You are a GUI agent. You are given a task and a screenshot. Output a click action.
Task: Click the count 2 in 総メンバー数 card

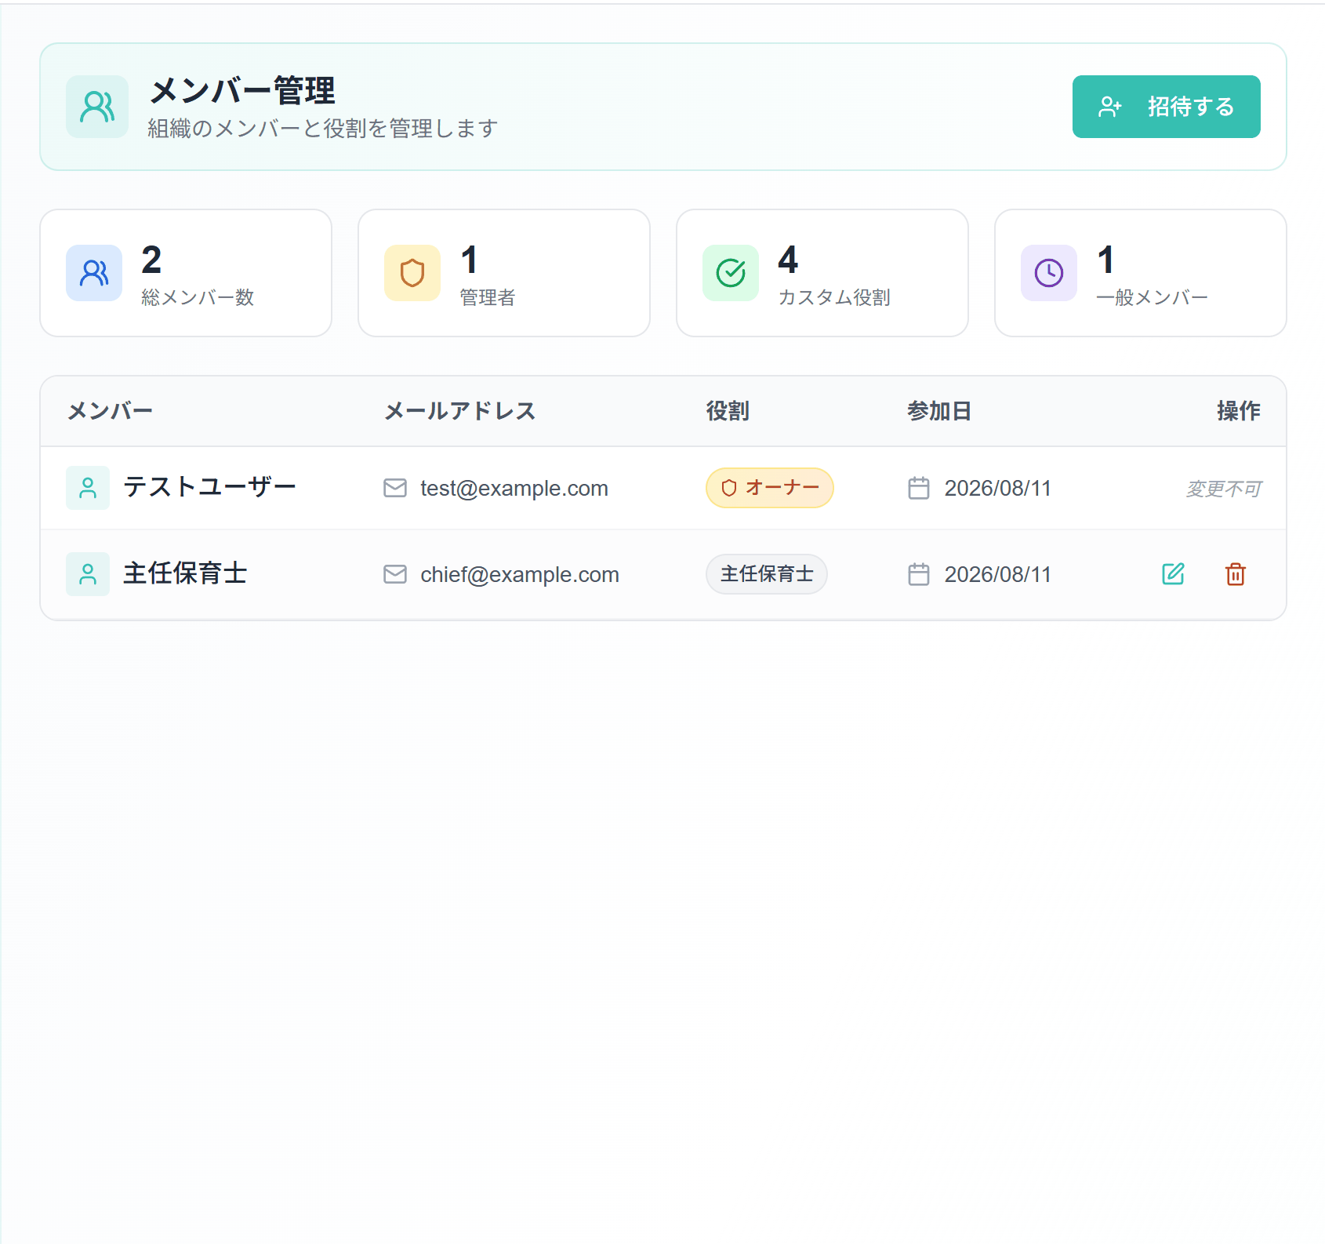click(x=151, y=260)
